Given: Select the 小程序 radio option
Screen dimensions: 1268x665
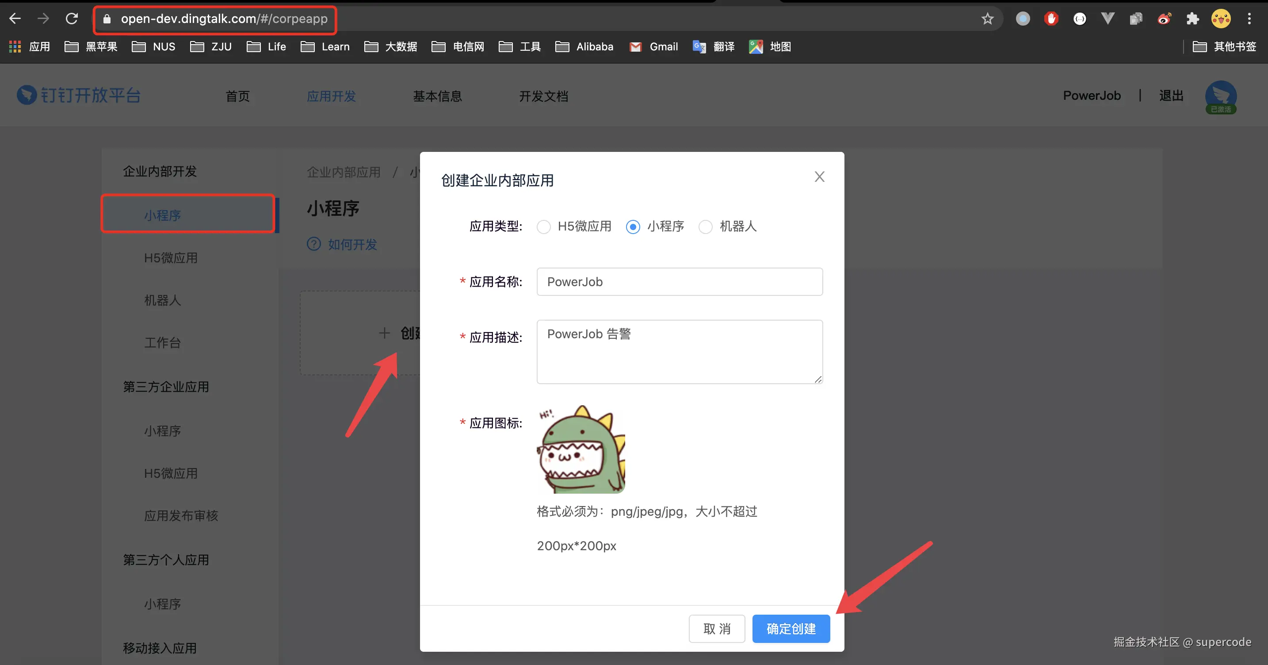Looking at the screenshot, I should click(633, 227).
